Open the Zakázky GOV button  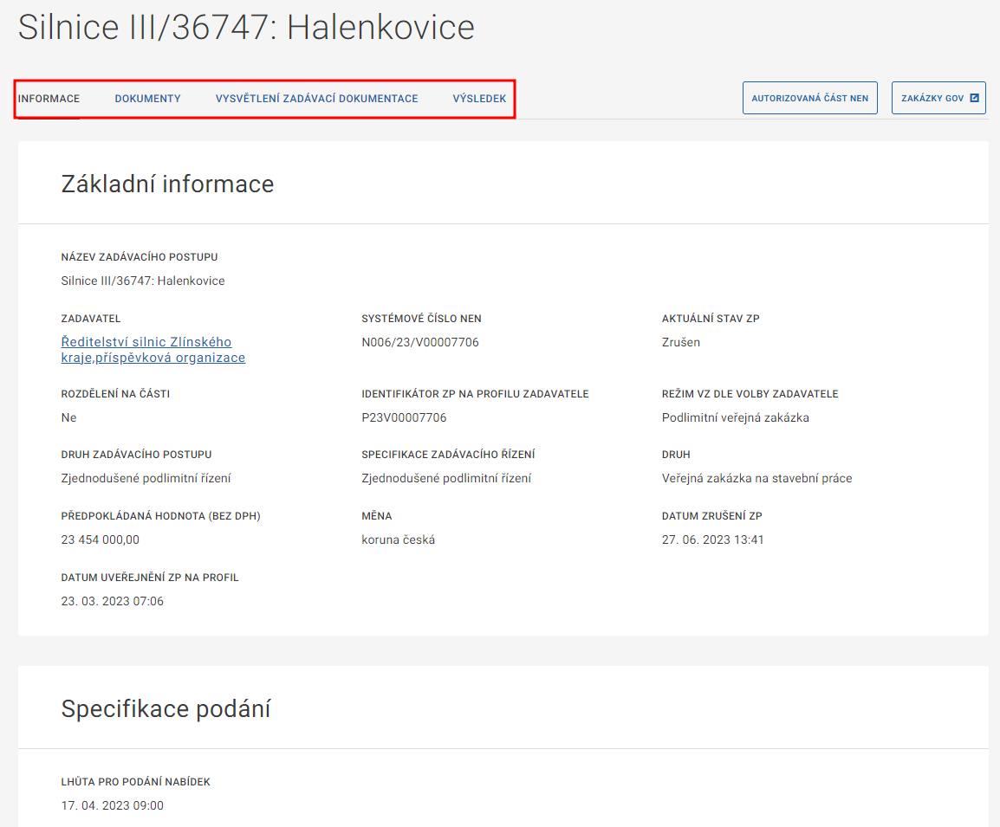click(938, 98)
